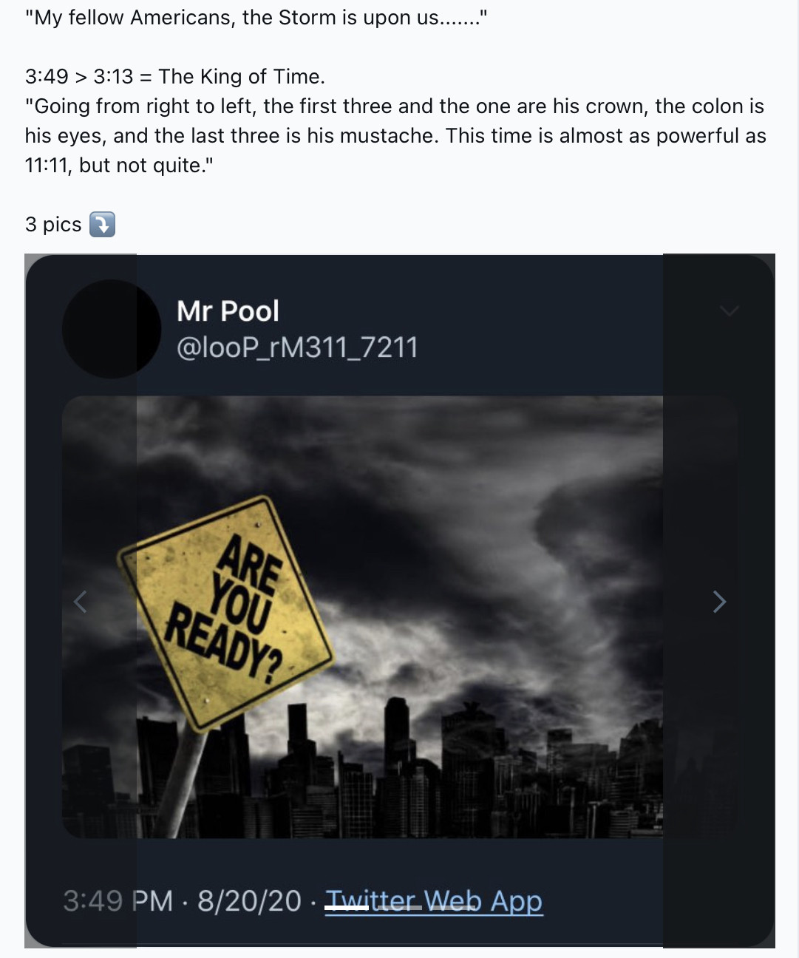
Task: Click the 3:49 PM tweet timestamp
Action: point(118,901)
